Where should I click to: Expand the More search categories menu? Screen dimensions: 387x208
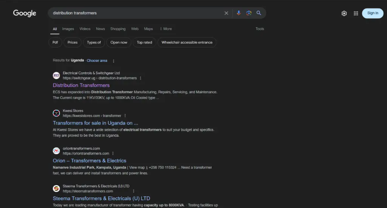coord(166,29)
